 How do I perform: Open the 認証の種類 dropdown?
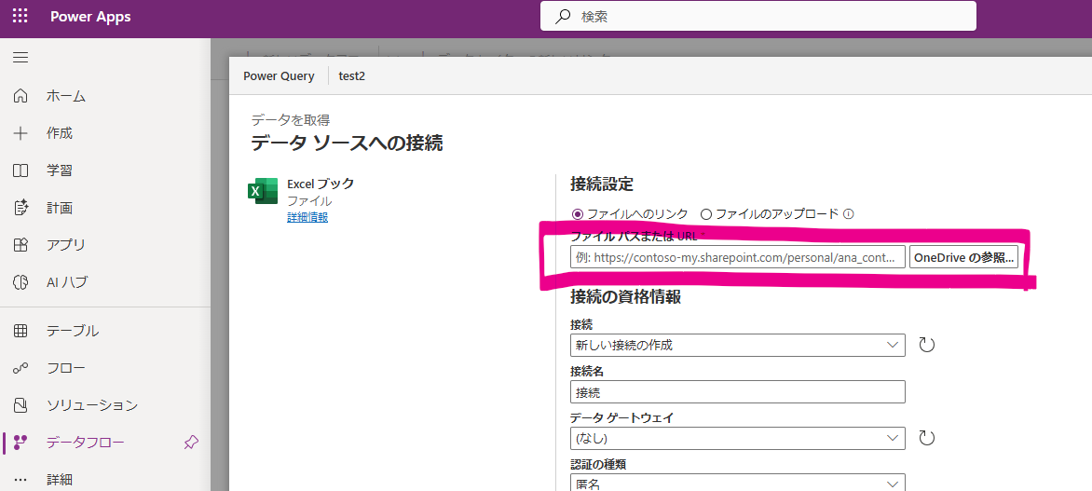click(738, 483)
